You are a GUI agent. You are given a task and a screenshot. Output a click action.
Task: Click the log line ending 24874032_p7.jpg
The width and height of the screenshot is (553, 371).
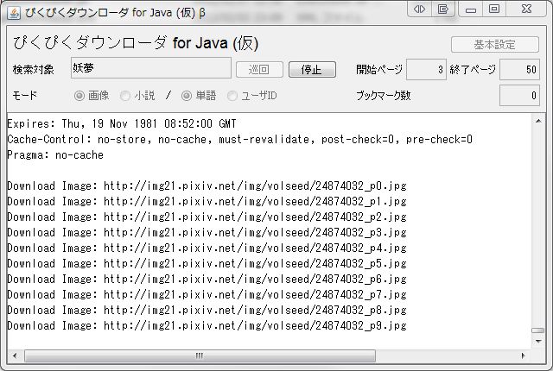click(207, 294)
